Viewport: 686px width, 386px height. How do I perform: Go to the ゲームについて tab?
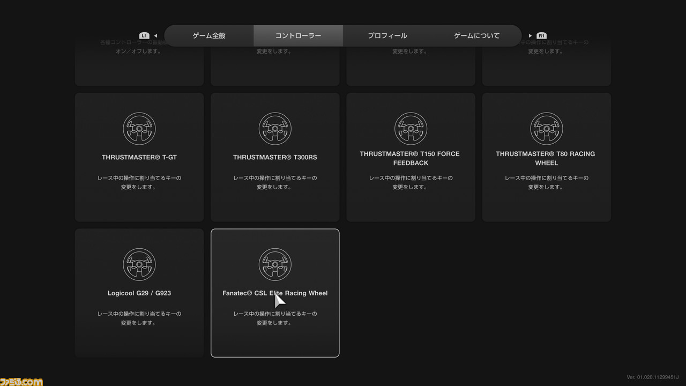[476, 36]
